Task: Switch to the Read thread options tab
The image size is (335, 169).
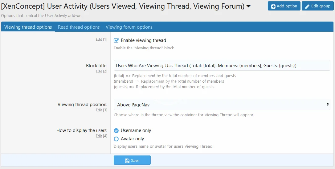Action: pos(79,27)
